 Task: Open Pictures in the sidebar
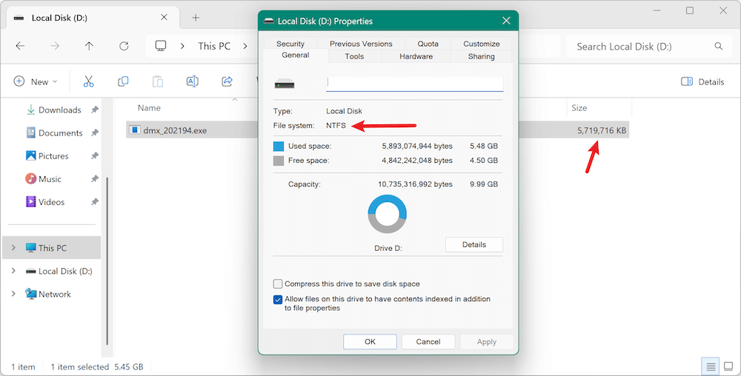(53, 156)
